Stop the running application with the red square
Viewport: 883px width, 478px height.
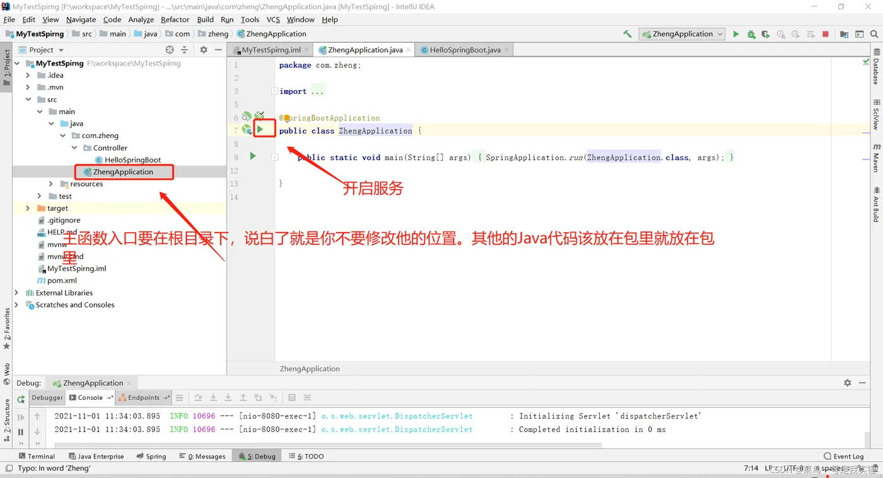[826, 34]
